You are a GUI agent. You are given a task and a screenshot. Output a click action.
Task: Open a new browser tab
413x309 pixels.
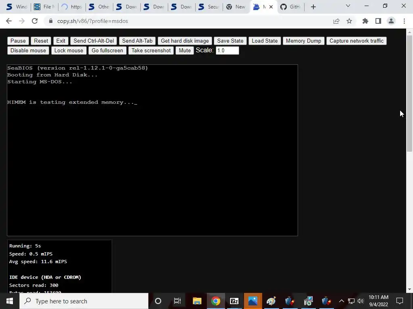tap(313, 7)
